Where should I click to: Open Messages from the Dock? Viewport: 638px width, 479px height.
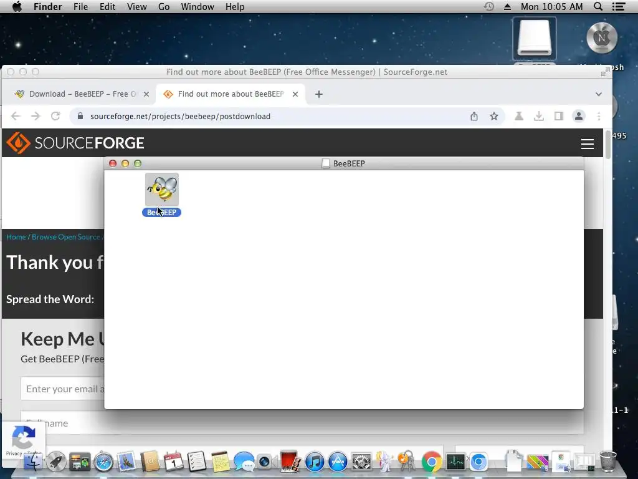click(244, 462)
